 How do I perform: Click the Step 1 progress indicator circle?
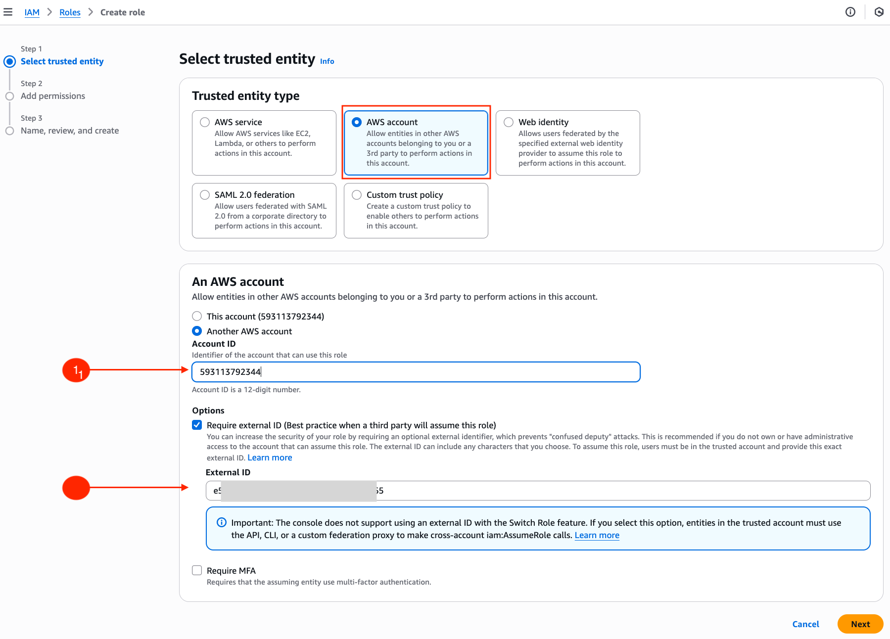tap(10, 61)
